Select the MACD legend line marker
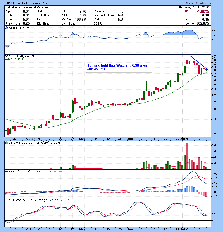The image size is (223, 232). [6, 172]
